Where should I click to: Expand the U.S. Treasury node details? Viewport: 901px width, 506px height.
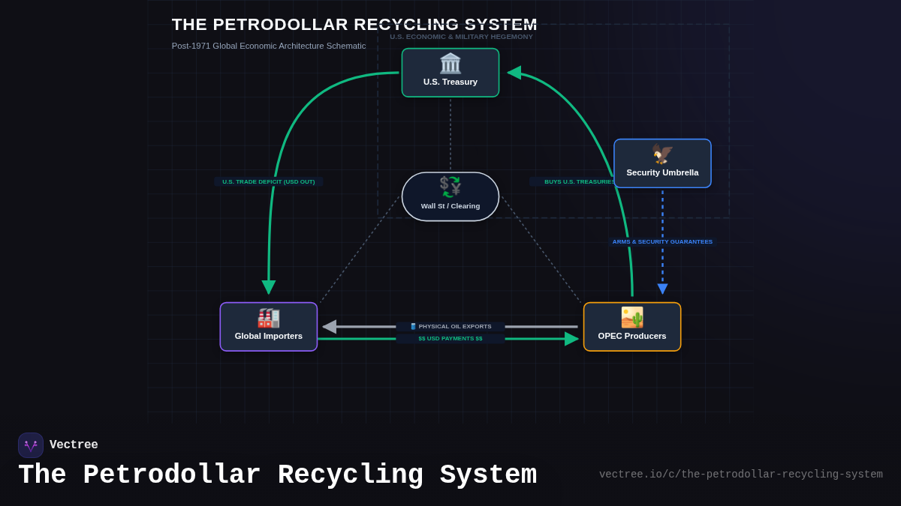(x=450, y=73)
